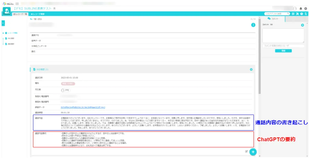Click the 通話内容 label
309x158 pixels.
point(39,118)
